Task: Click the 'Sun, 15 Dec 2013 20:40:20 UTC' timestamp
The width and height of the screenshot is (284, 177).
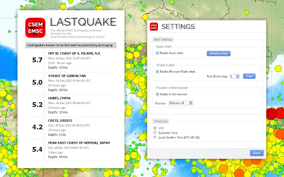Action: (x=69, y=125)
